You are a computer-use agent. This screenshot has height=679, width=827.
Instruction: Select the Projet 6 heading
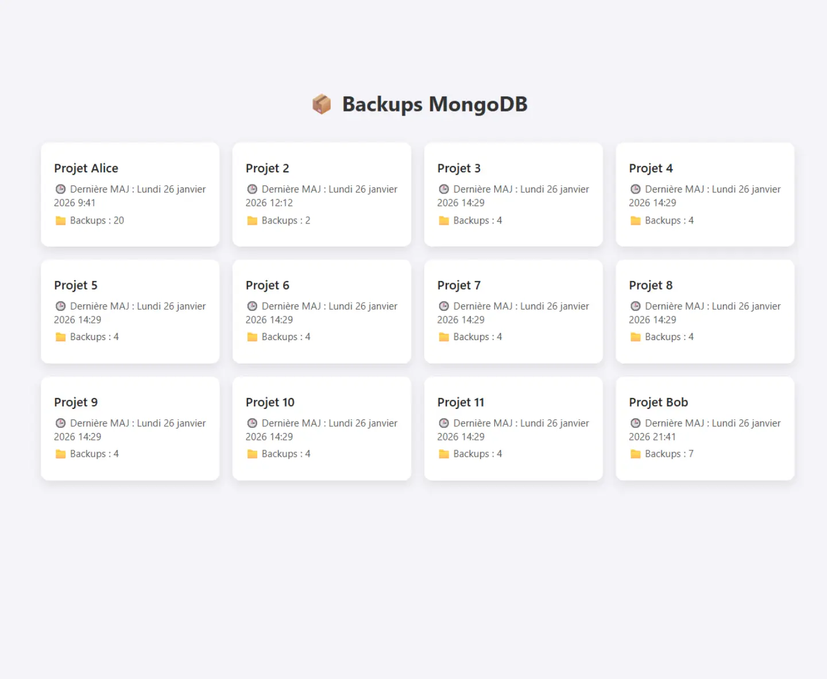268,286
